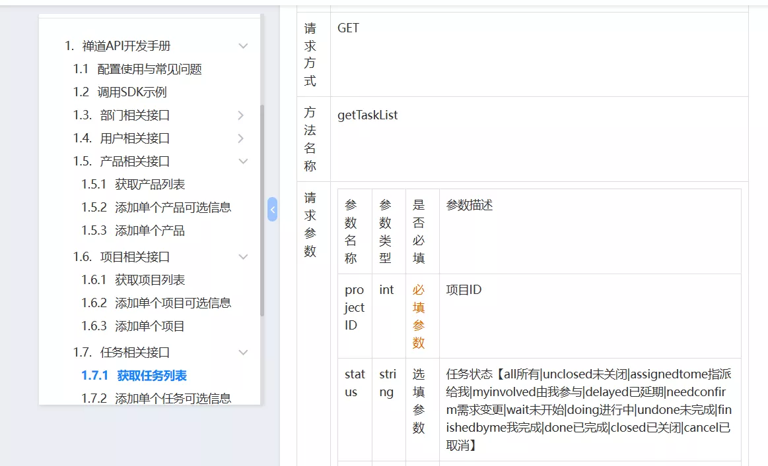The image size is (768, 466).
Task: Click the 1. 禅道API开发手册 title
Action: tap(118, 46)
